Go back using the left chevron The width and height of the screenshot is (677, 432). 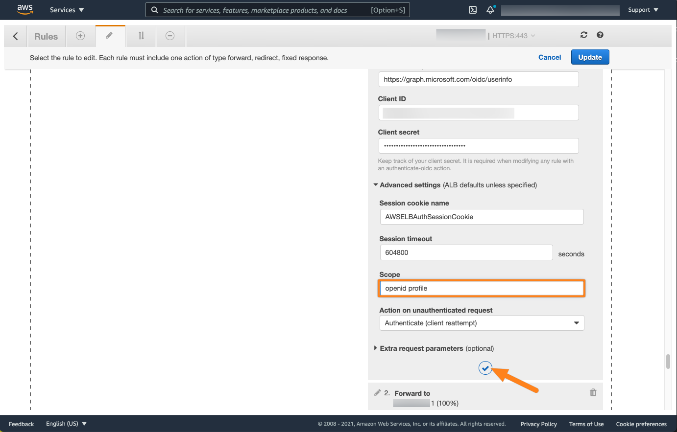(16, 36)
